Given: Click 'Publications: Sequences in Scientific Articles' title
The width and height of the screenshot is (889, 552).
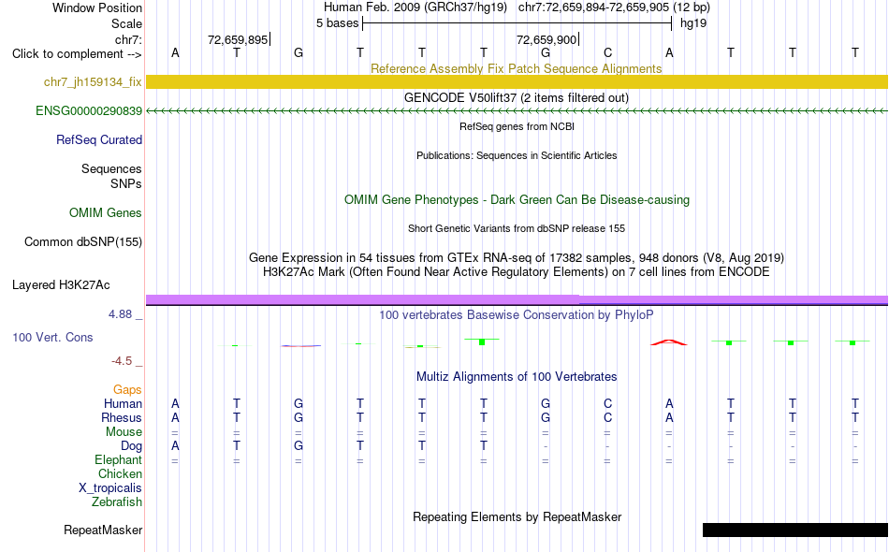Looking at the screenshot, I should (x=517, y=155).
